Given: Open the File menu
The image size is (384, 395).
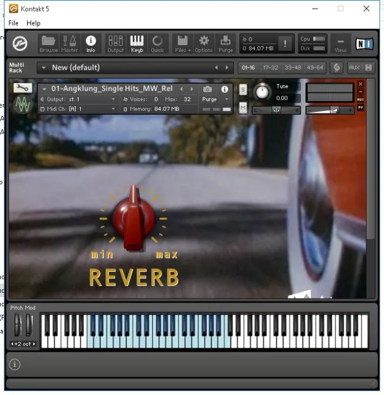Looking at the screenshot, I should click(x=13, y=23).
